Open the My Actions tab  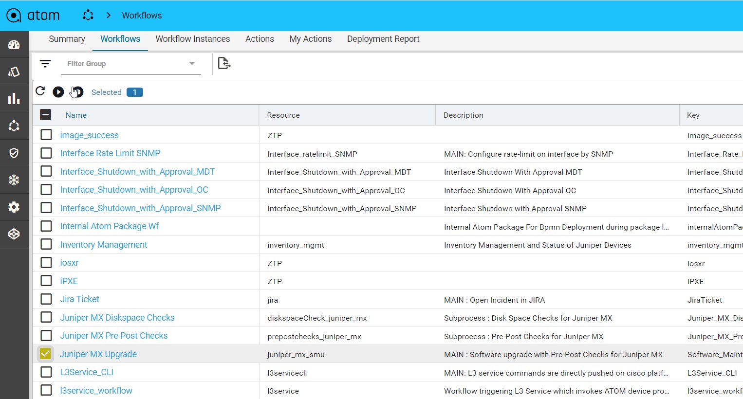(x=311, y=39)
